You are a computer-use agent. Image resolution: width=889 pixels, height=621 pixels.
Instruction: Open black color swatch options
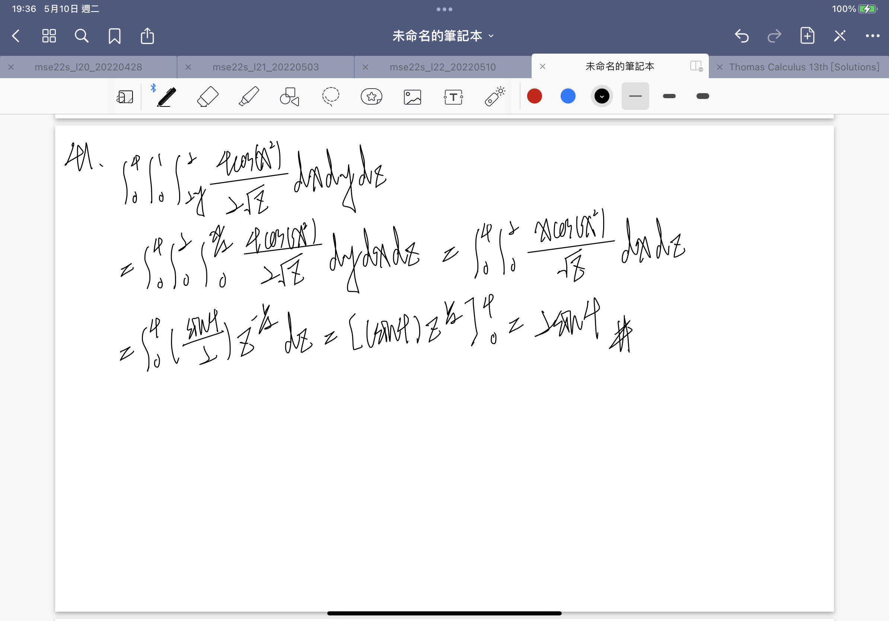point(601,96)
